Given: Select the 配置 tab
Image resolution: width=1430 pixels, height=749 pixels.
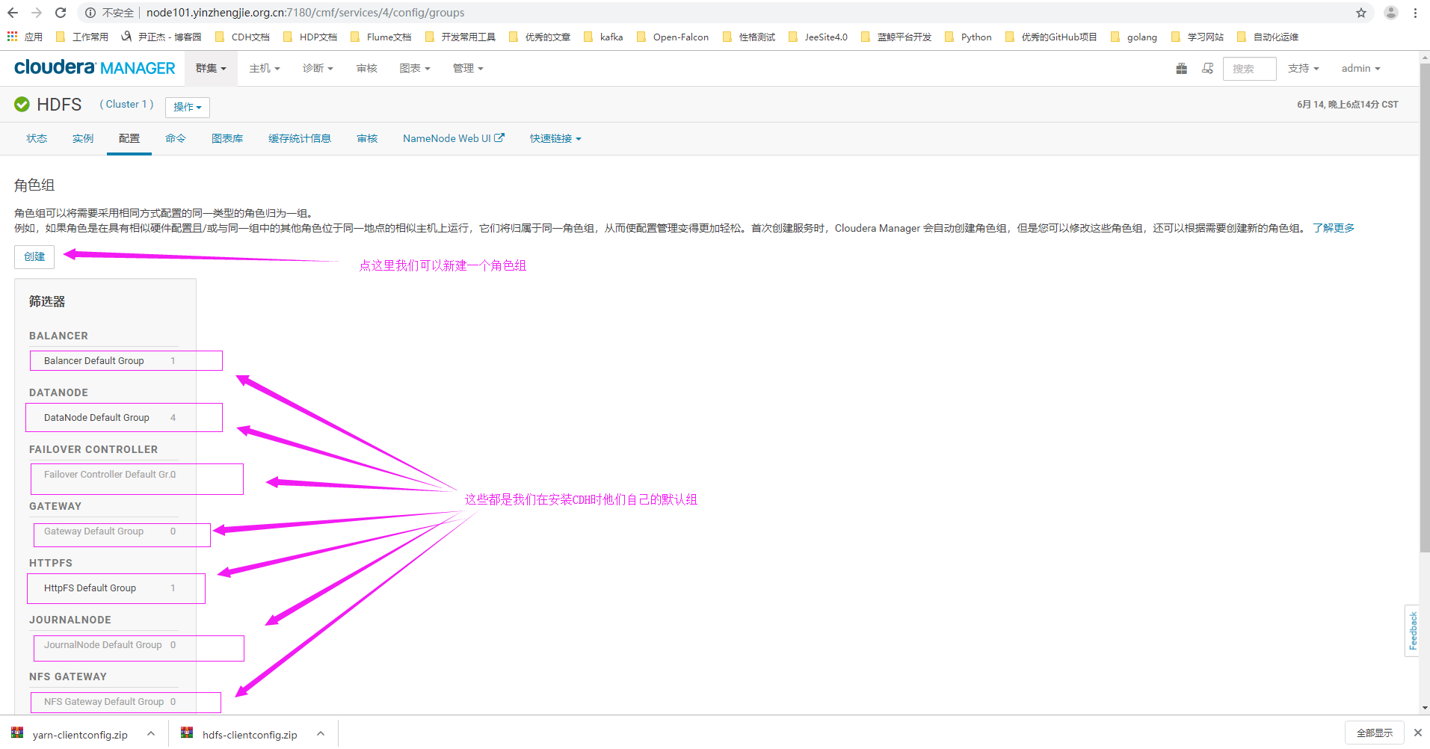Looking at the screenshot, I should [129, 138].
